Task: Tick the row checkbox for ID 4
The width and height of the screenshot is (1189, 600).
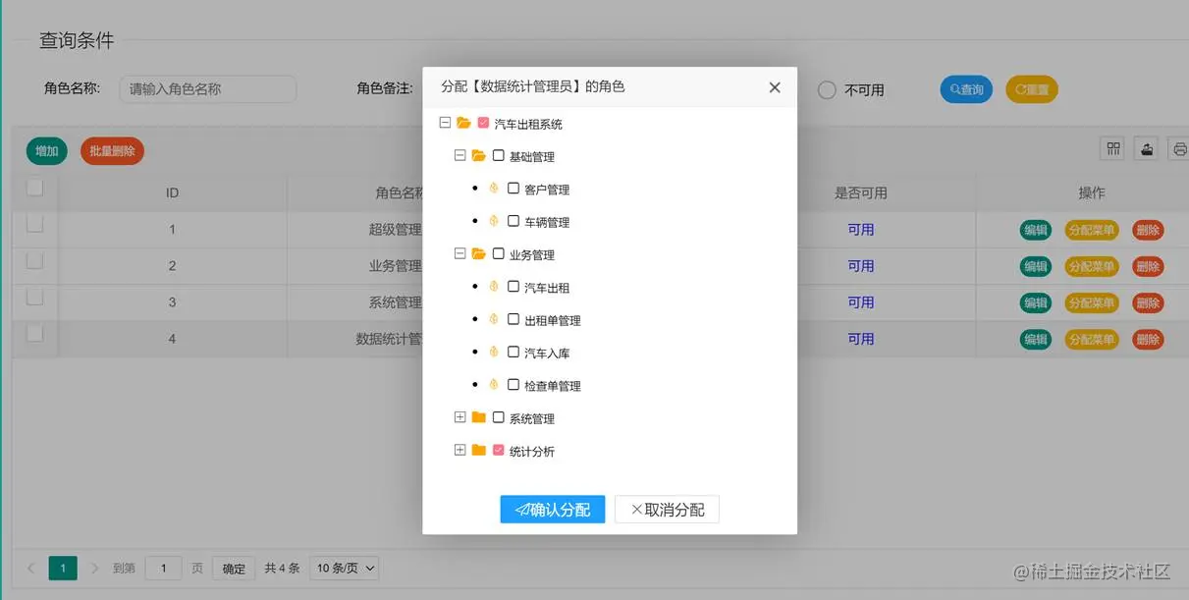Action: pos(34,333)
